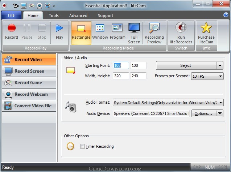Open Frames per Second dropdown

click(207, 76)
